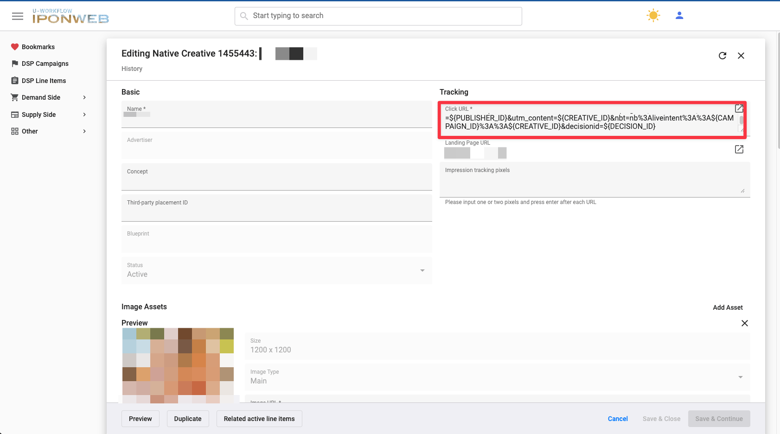Click the DSP Campaigns flag icon
Screen dimensions: 780x434
[x=15, y=64]
